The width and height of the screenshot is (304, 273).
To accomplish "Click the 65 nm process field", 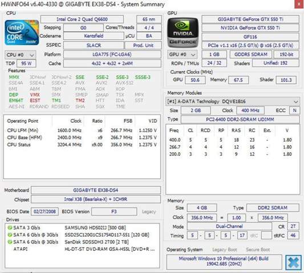I will coord(149,19).
